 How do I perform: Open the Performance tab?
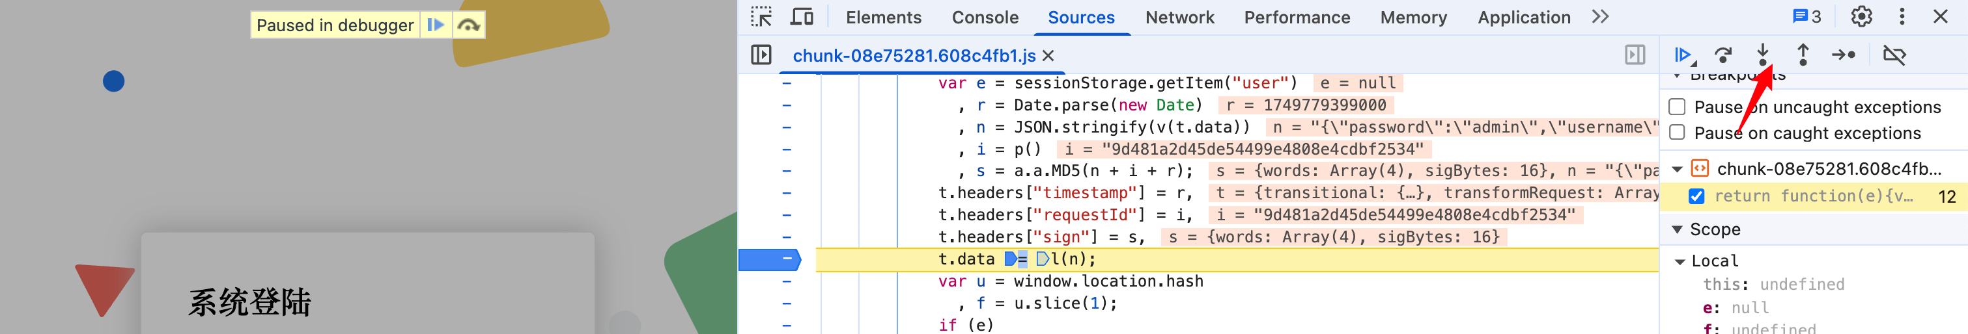pos(1297,18)
